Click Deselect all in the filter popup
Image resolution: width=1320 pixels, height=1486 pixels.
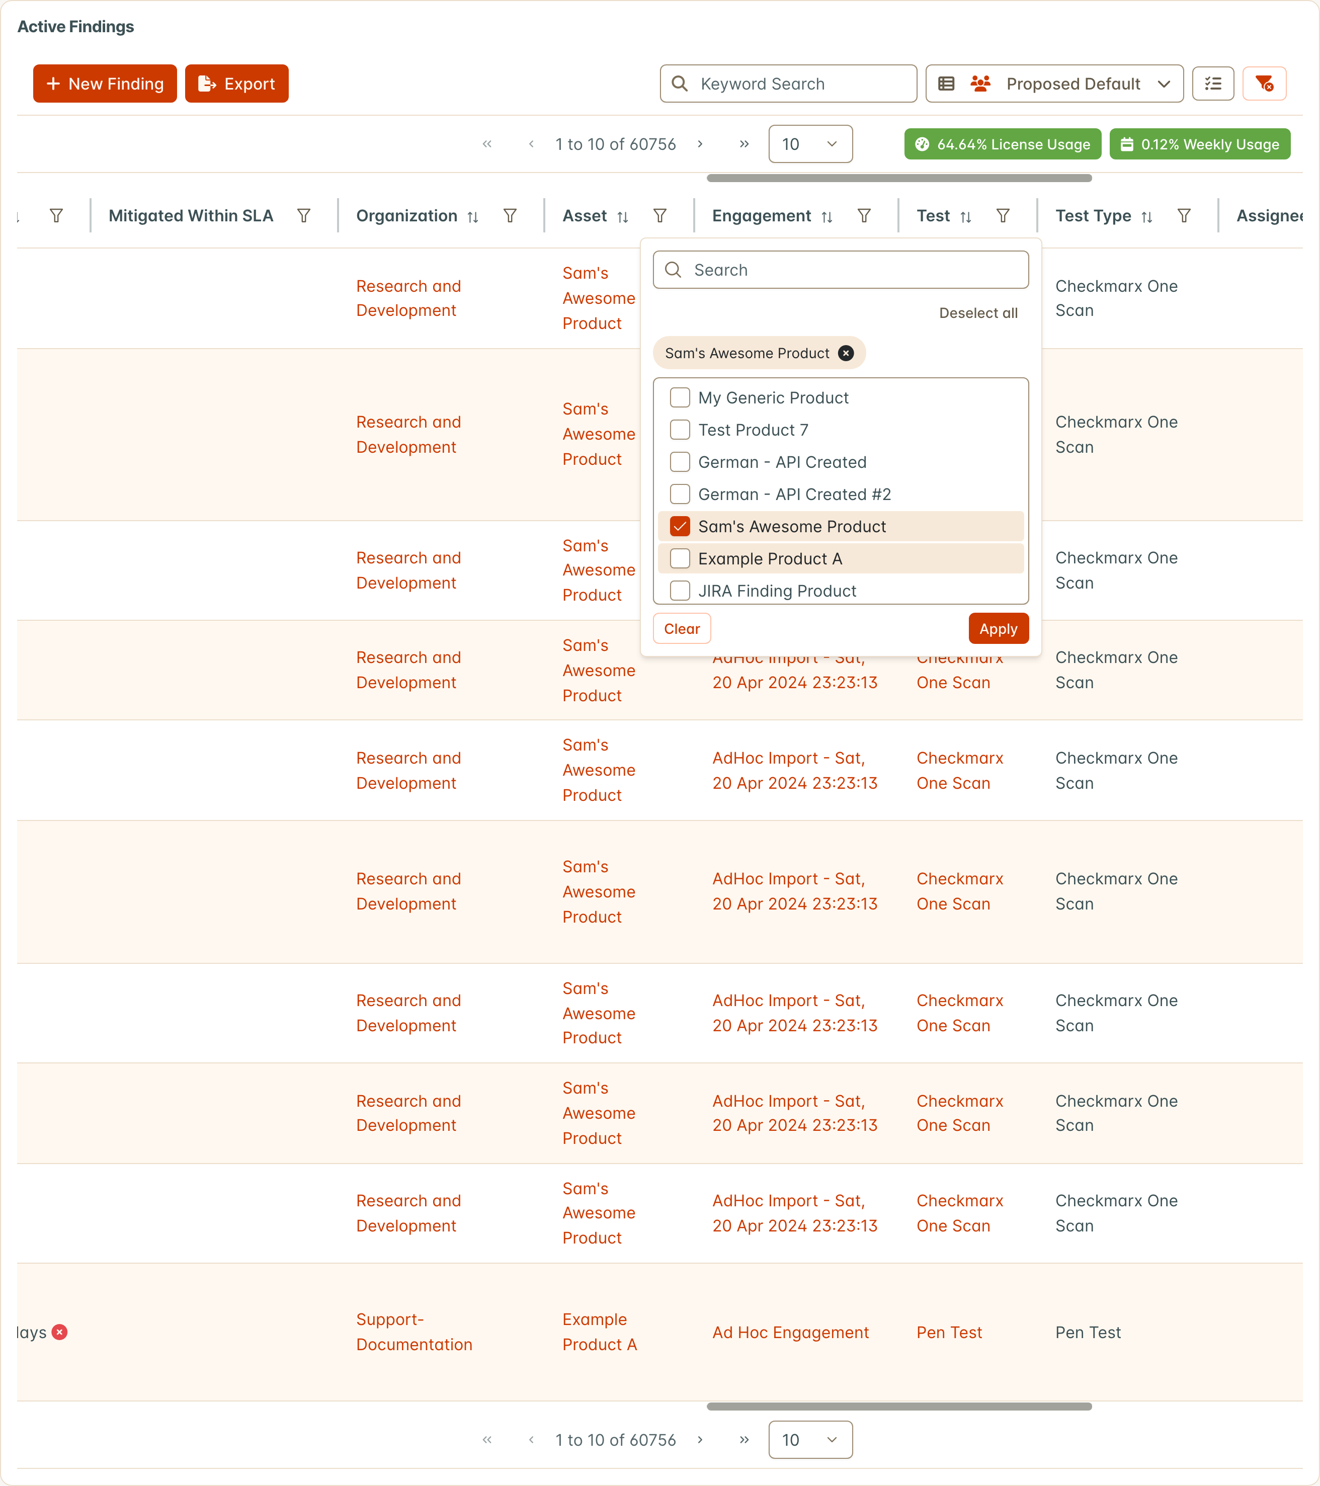point(978,313)
